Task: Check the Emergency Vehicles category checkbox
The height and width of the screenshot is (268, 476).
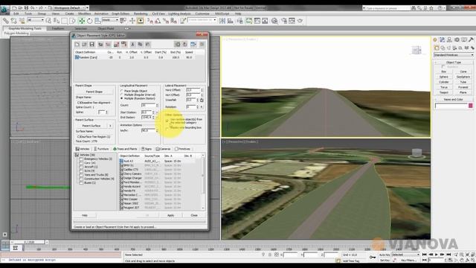Action: [81, 159]
